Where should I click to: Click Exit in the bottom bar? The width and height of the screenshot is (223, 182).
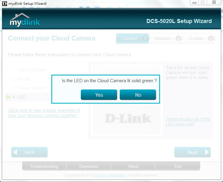178,166
